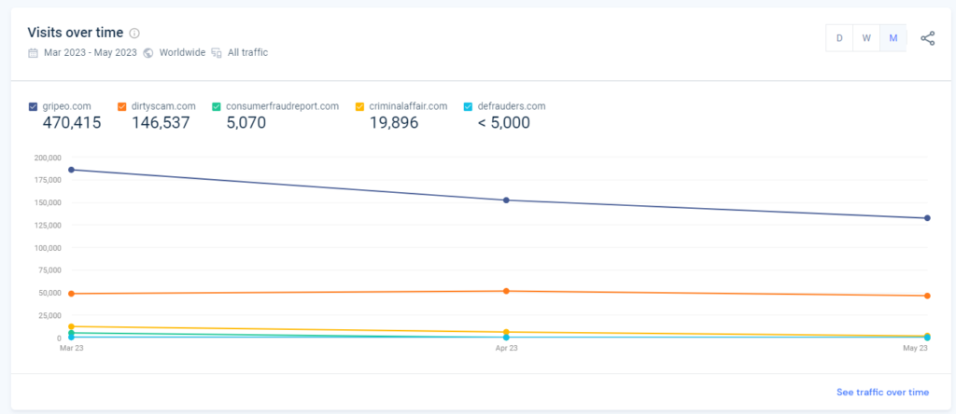Click the info icon beside Visits over time
This screenshot has height=414, width=956.
tap(134, 34)
